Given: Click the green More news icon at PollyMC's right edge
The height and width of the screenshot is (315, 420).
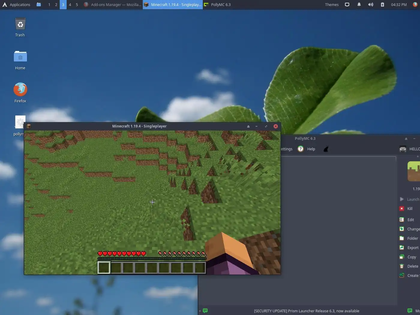Looking at the screenshot, I should coord(410,310).
